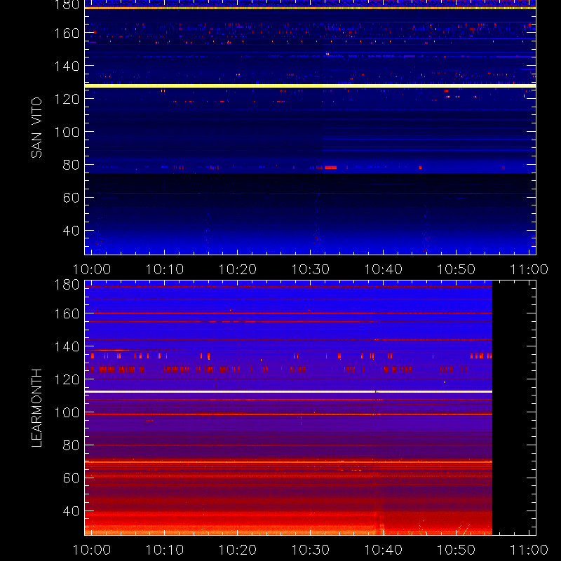The height and width of the screenshot is (561, 561).
Task: Click the bright yellow line in Learmonth spectrogram
Action: (x=288, y=392)
